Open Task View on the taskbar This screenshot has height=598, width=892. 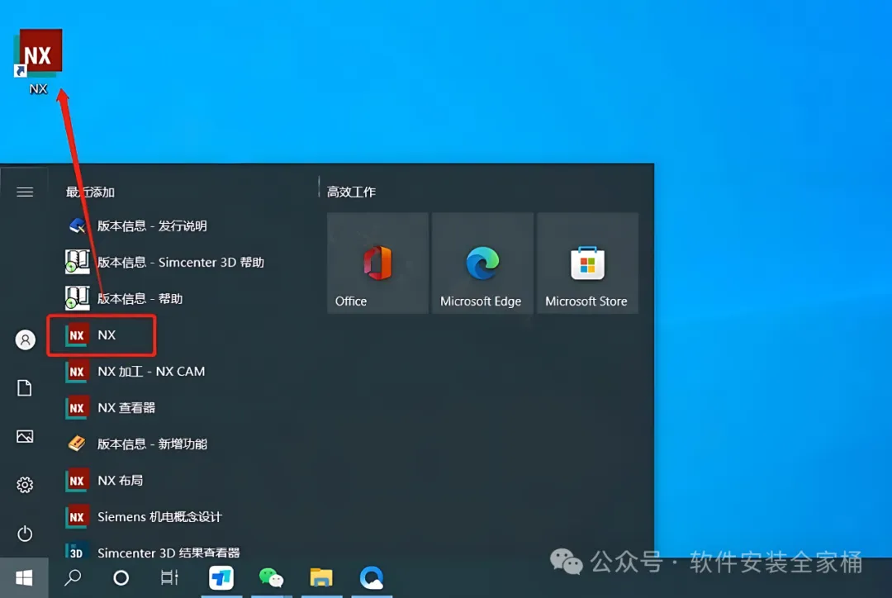pos(169,578)
